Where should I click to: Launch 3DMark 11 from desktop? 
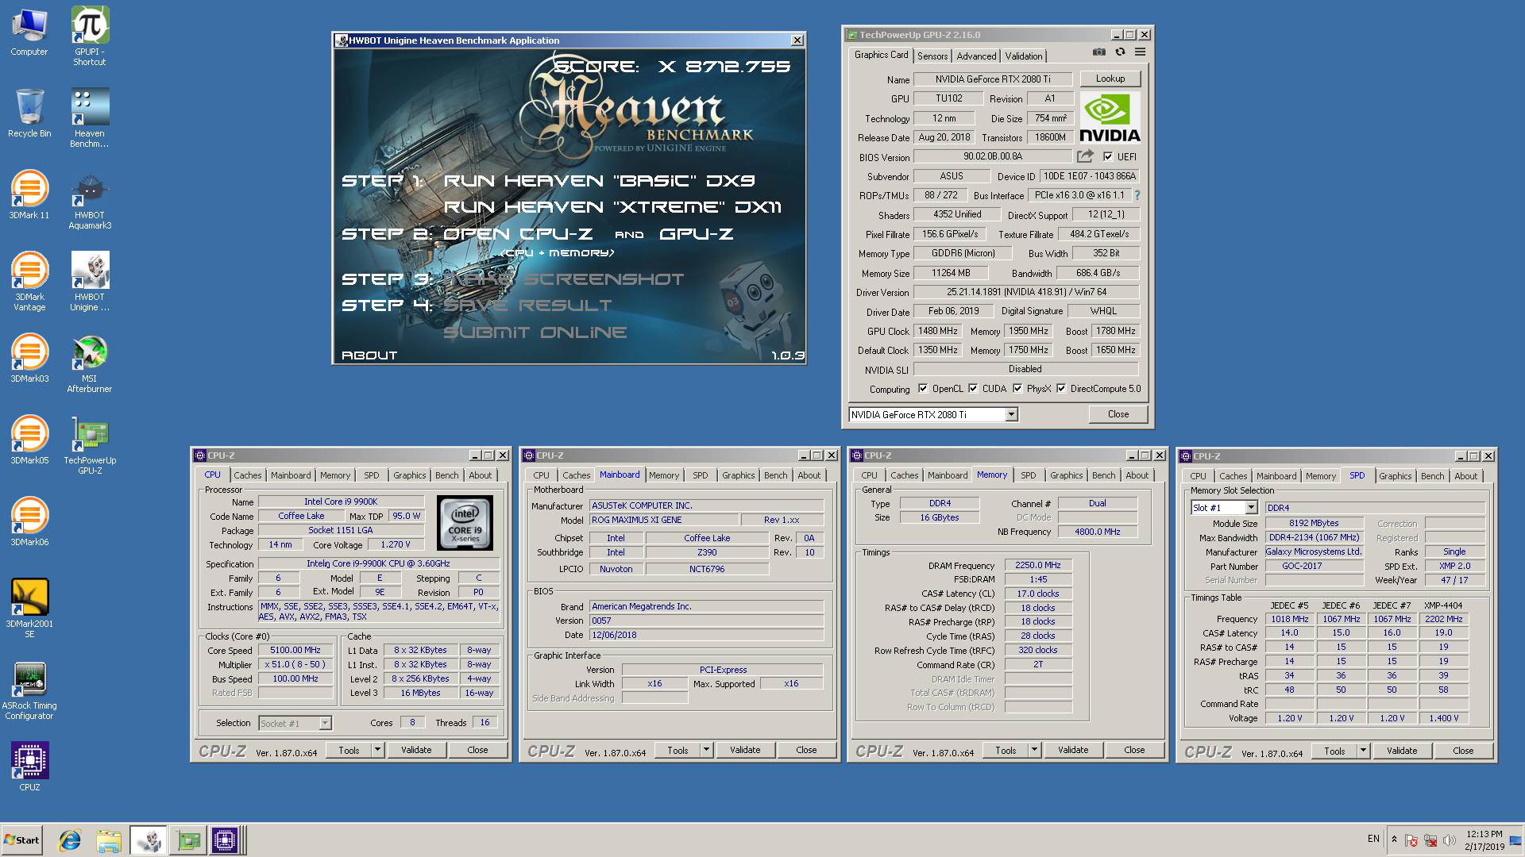click(29, 195)
